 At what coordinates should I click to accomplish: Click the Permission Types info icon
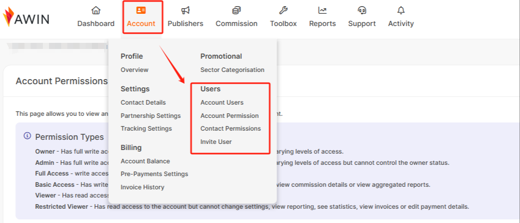coord(27,136)
